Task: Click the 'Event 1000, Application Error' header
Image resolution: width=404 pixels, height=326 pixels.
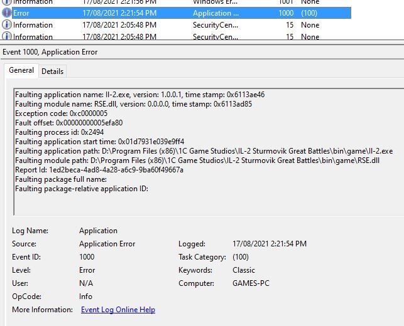Action: click(50, 52)
